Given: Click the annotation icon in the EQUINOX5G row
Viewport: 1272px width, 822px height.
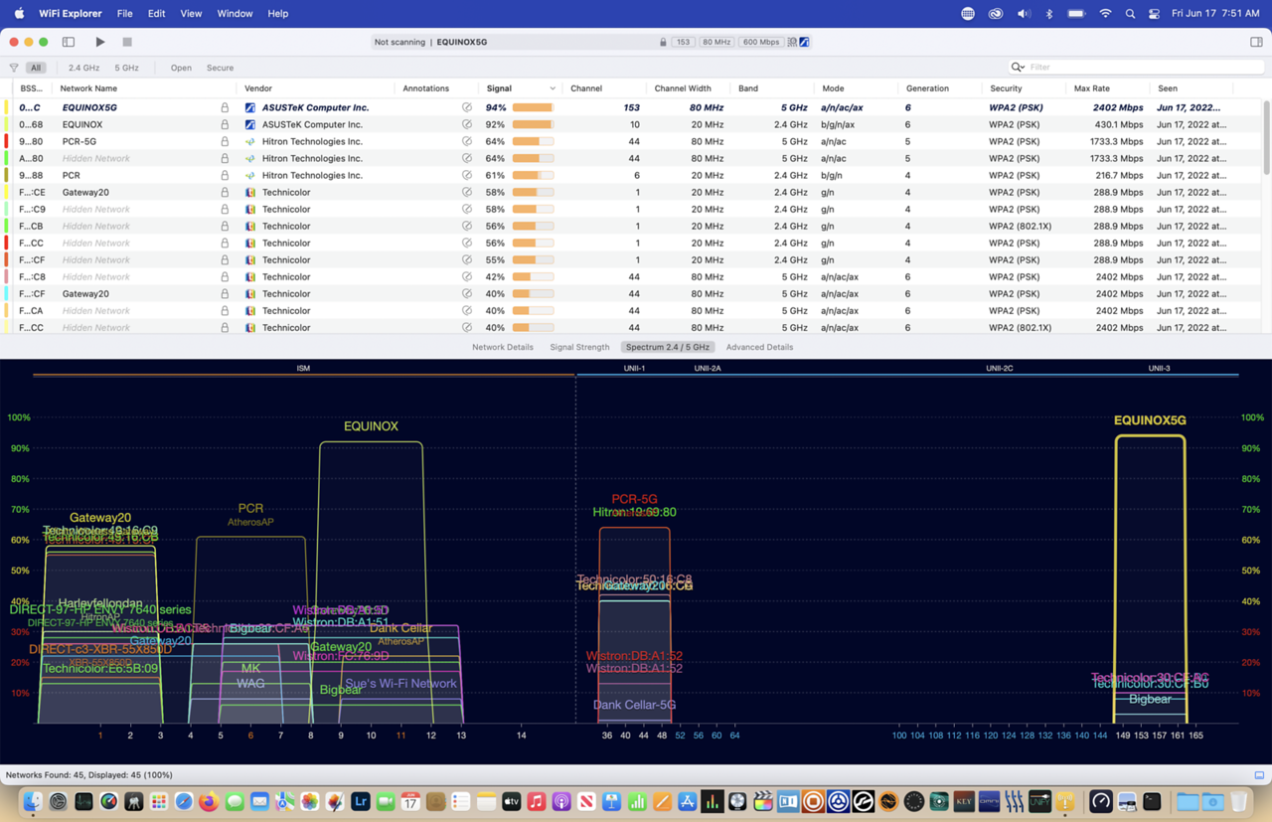Looking at the screenshot, I should click(466, 107).
